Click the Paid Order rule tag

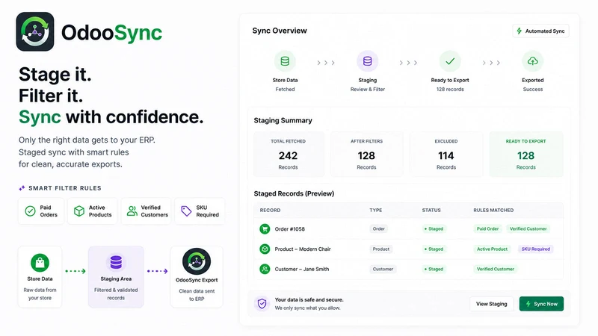click(488, 229)
